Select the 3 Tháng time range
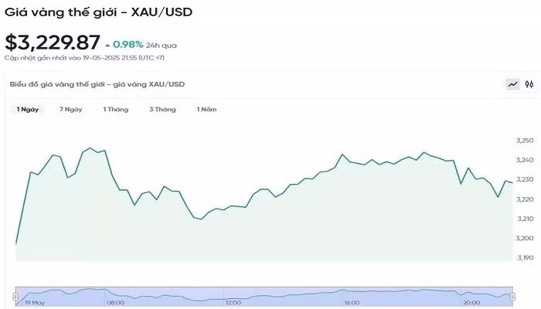The height and width of the screenshot is (309, 541). [x=162, y=110]
